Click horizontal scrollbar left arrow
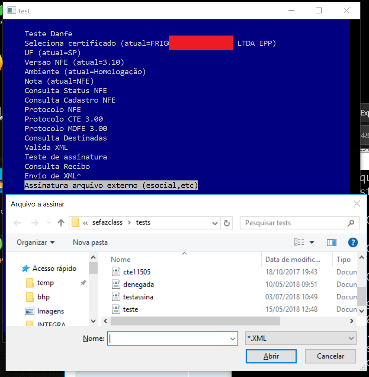This screenshot has width=369, height=377. pyautogui.click(x=105, y=321)
